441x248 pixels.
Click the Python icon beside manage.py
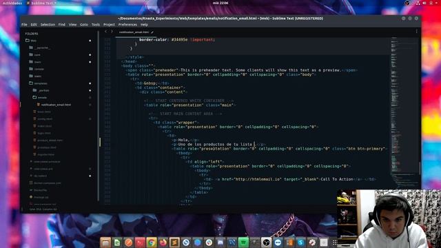[31, 197]
